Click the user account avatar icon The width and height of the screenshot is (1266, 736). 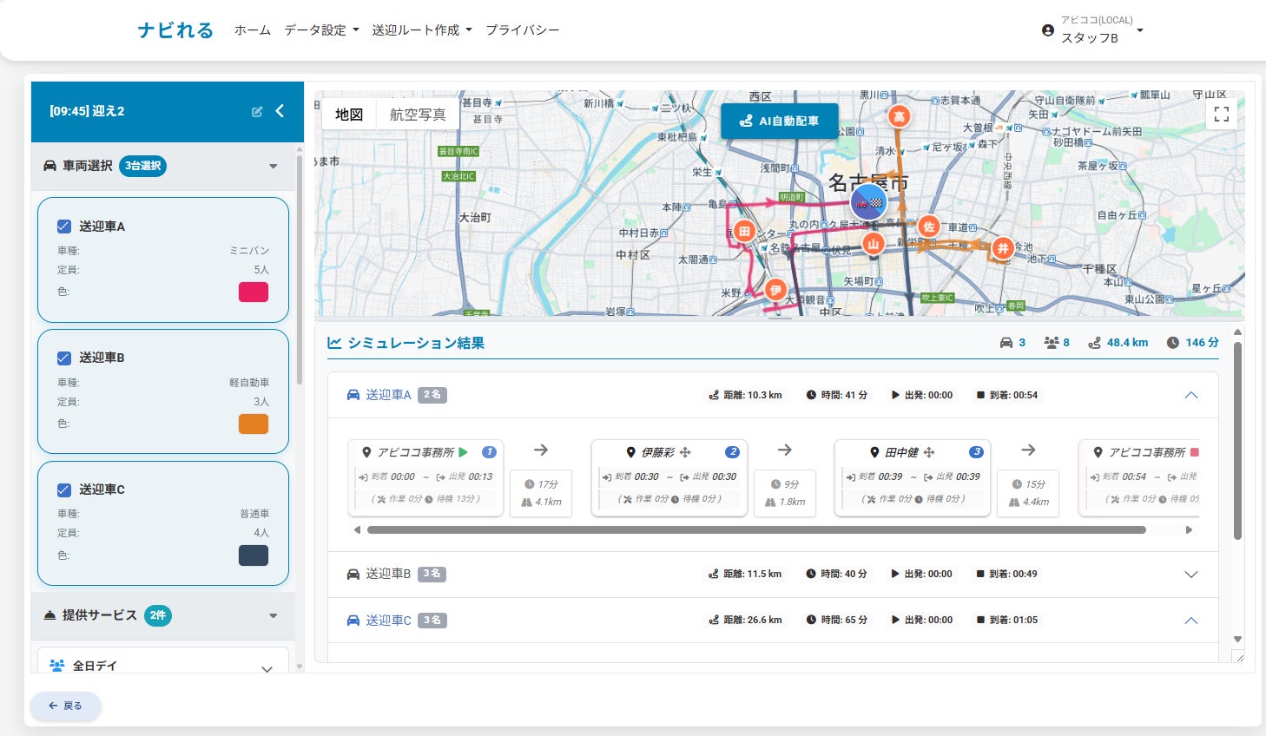[1047, 30]
